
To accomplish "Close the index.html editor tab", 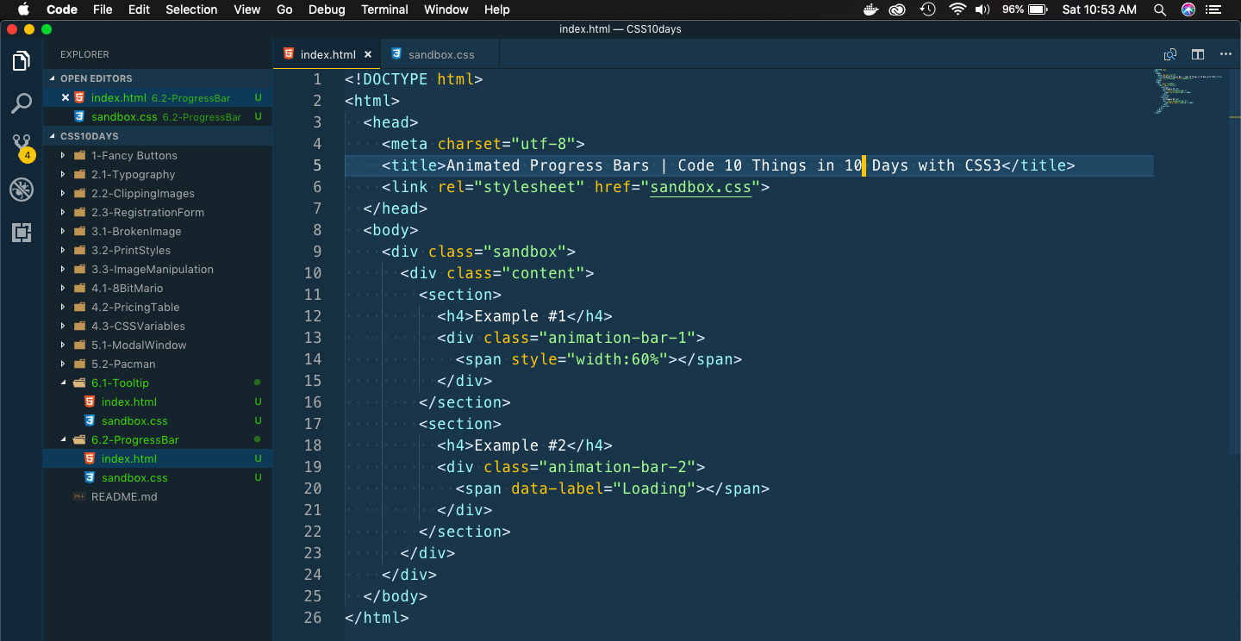I will (x=368, y=54).
